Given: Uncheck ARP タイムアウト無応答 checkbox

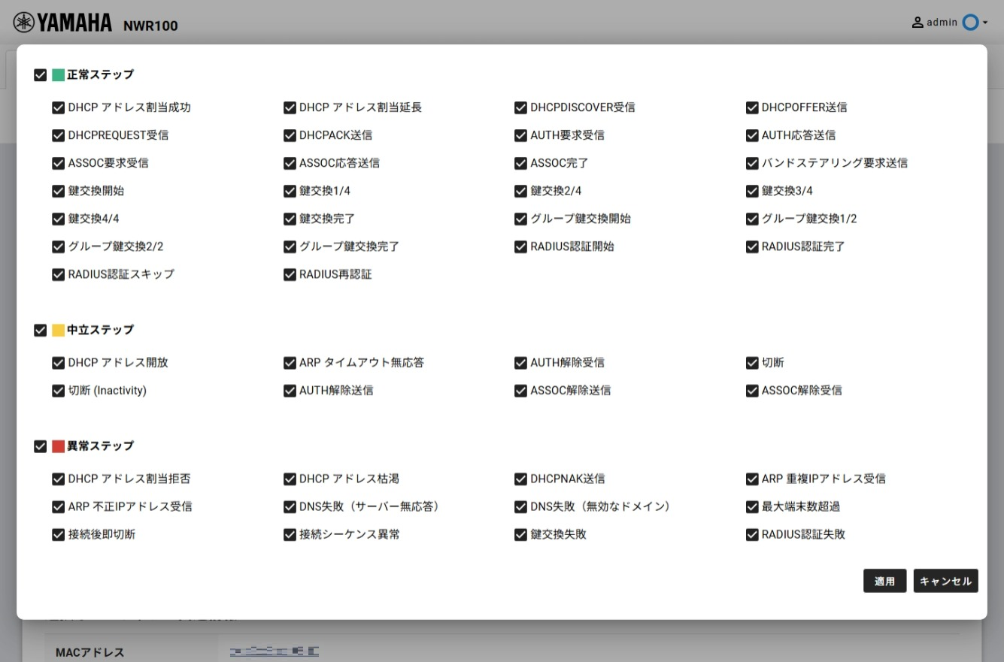Looking at the screenshot, I should pyautogui.click(x=290, y=363).
